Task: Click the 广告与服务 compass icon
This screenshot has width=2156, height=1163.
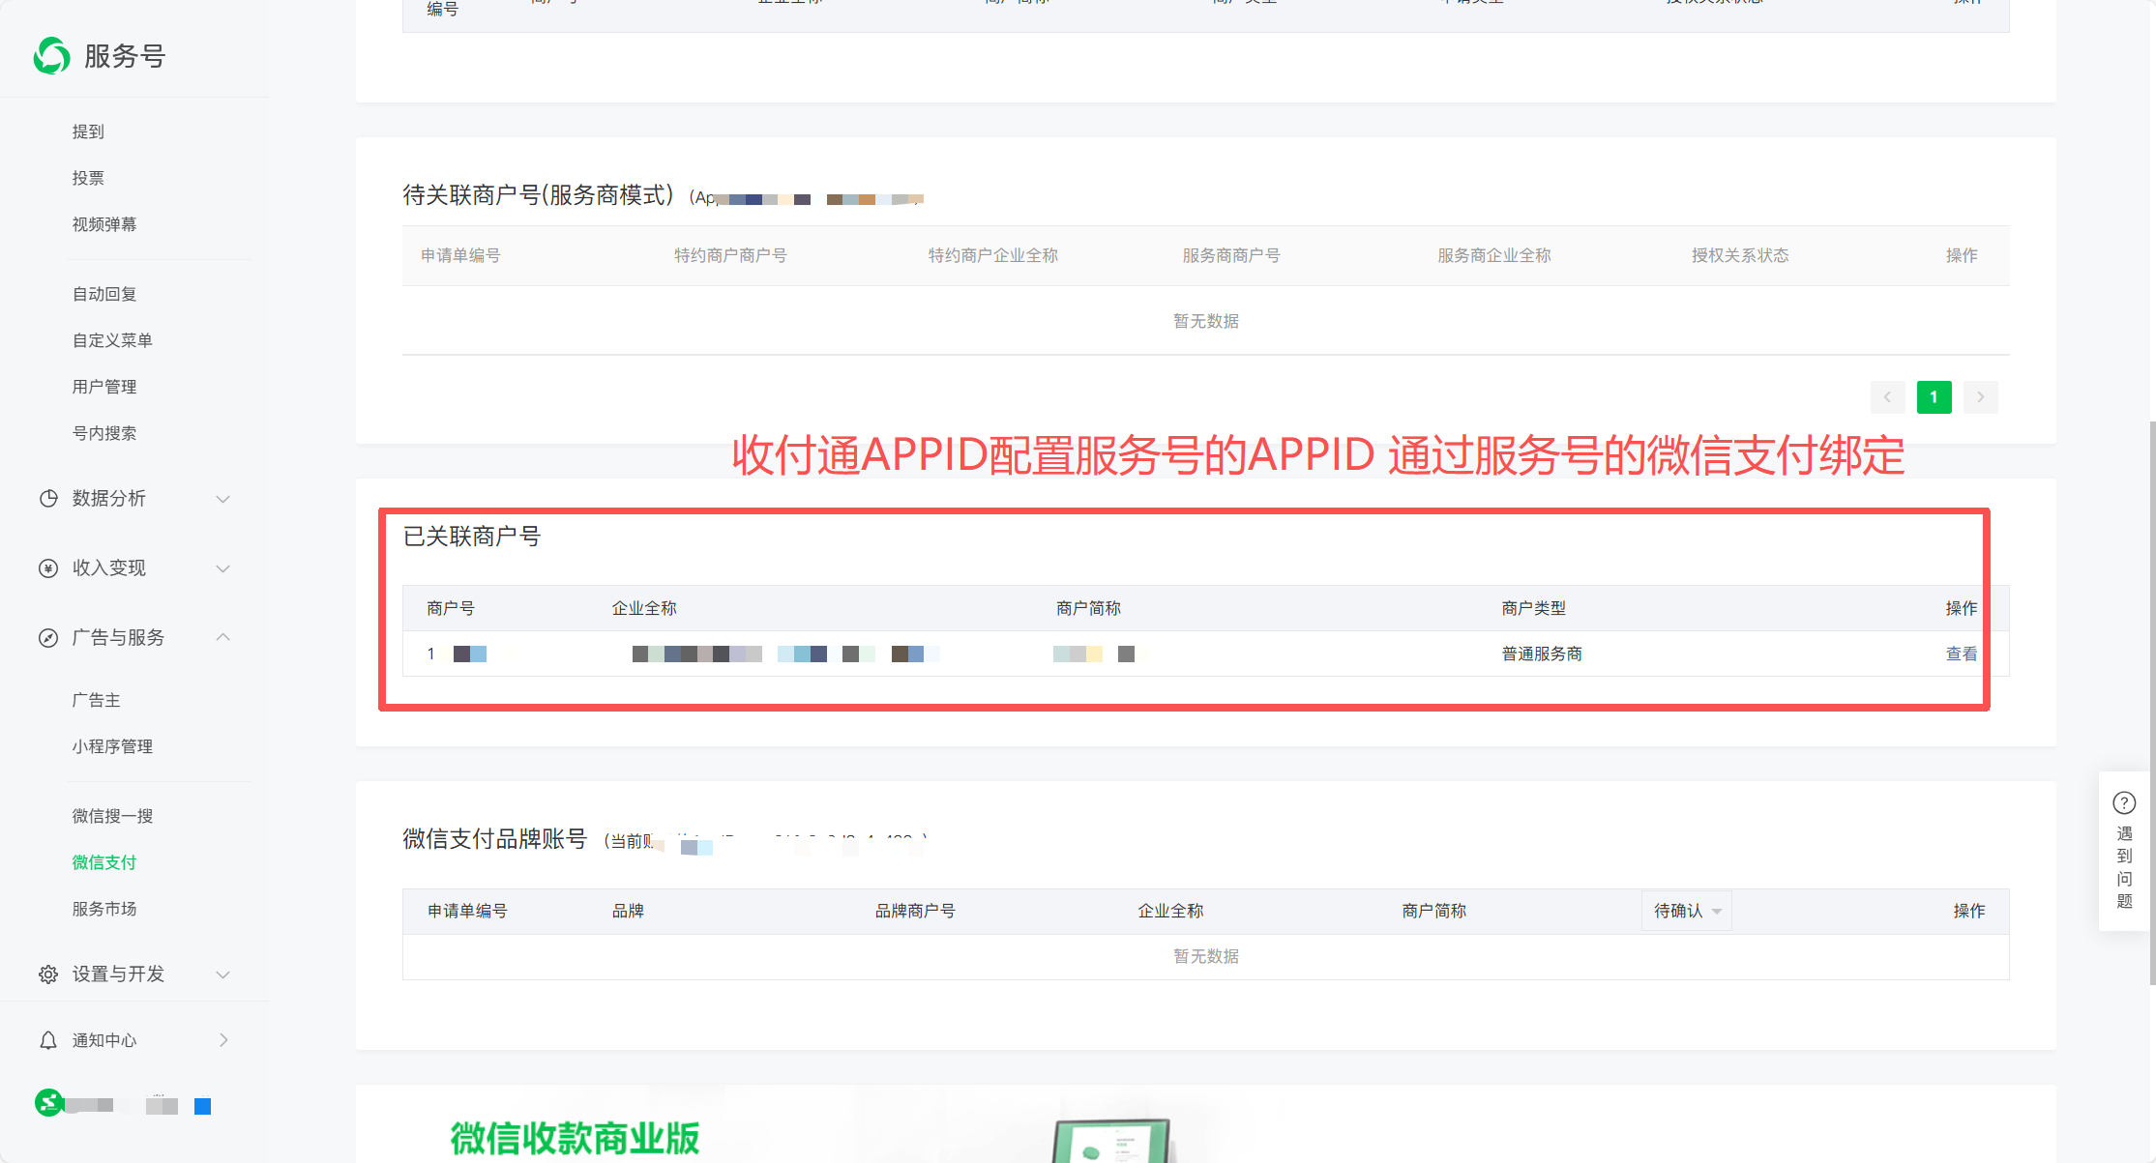Action: click(x=48, y=638)
